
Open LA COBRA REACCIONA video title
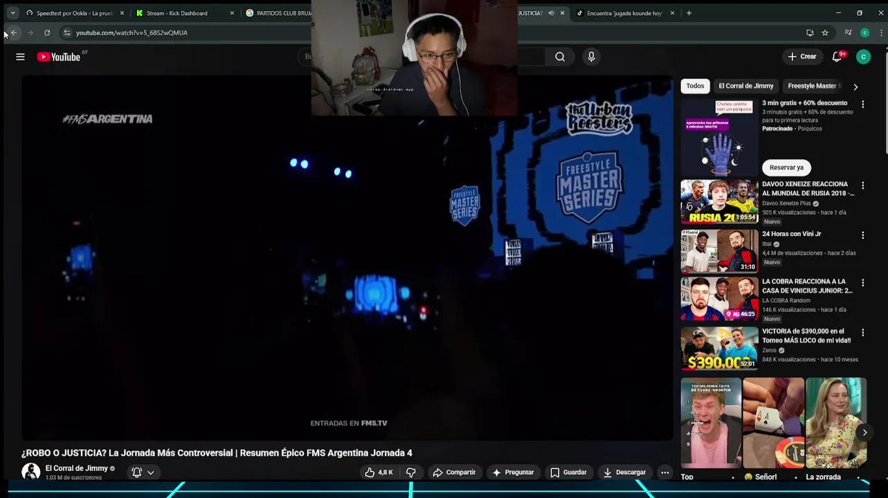(807, 286)
